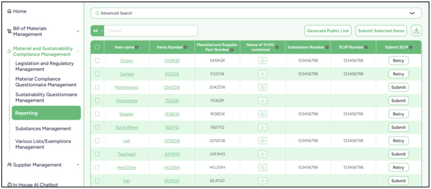The width and height of the screenshot is (431, 189).
Task: Open Sustainability Questionnaire Management
Action: point(46,97)
